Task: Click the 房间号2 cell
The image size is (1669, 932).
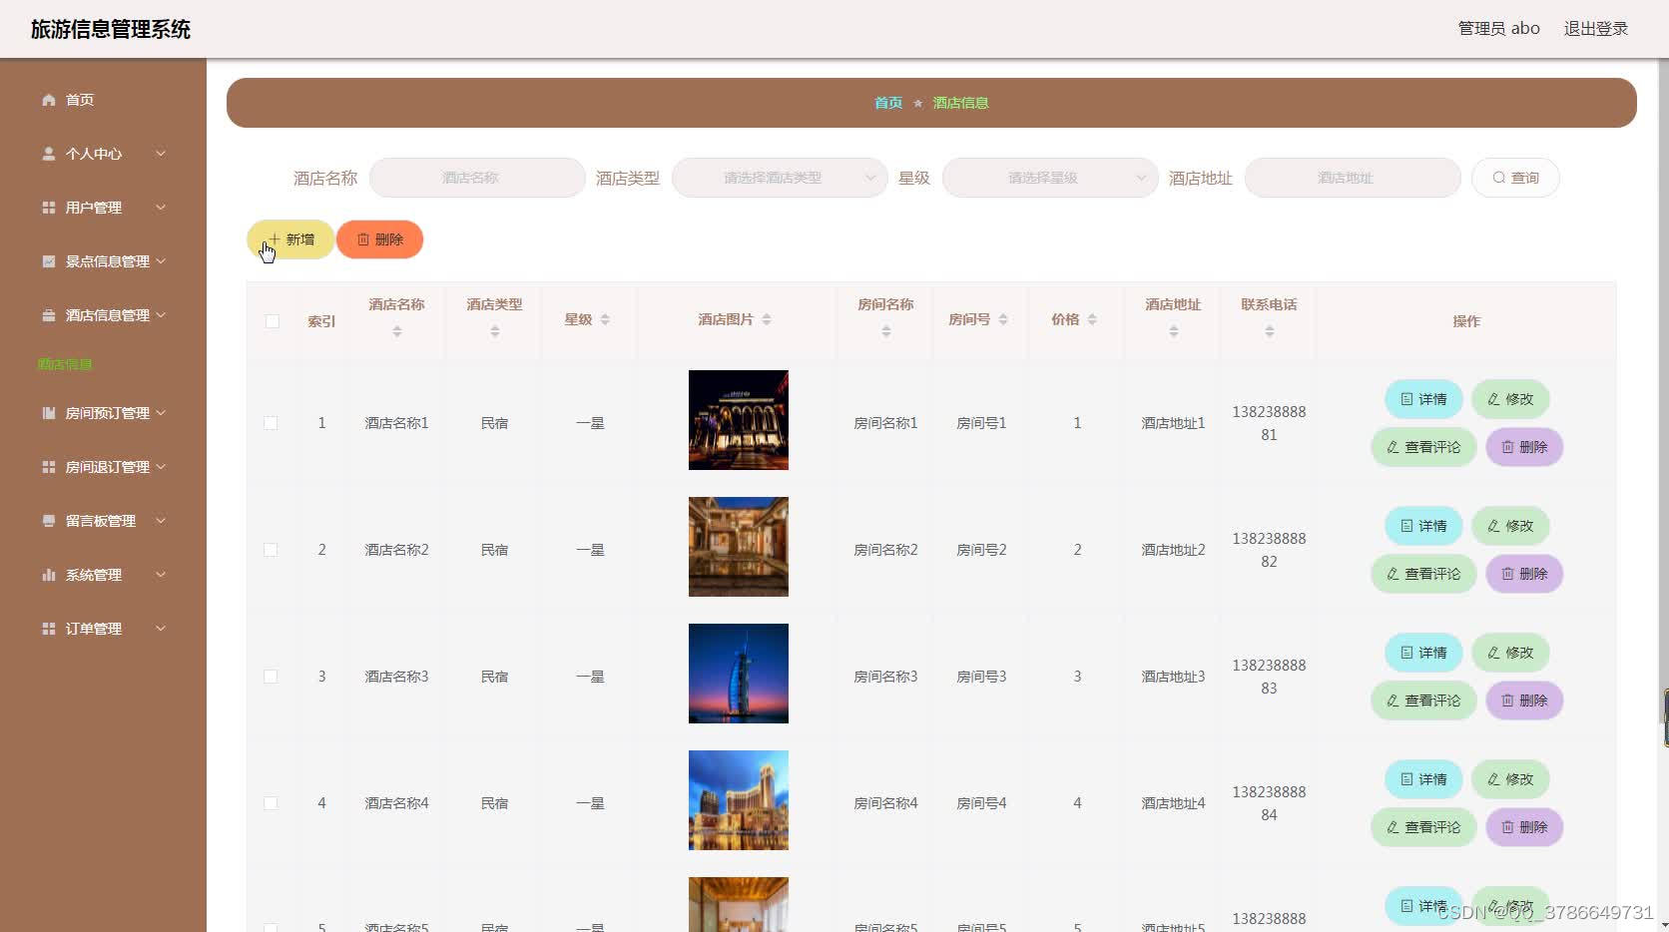Action: 981,550
